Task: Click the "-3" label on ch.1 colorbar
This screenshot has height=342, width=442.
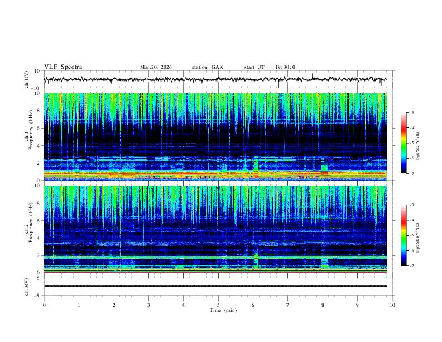Action: 412,112
